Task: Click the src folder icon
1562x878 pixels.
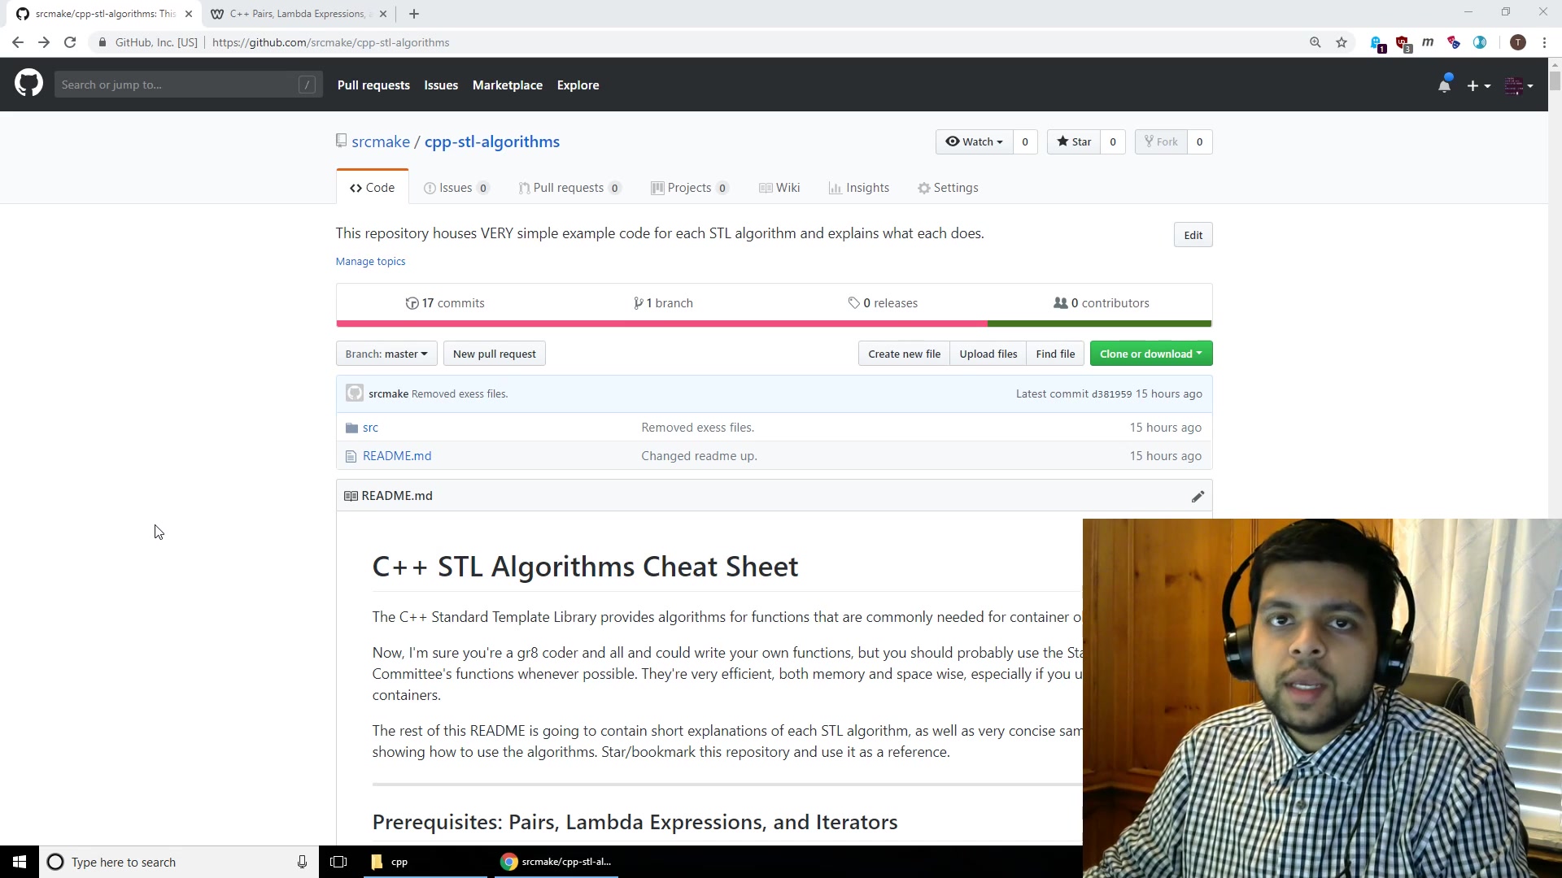Action: [351, 428]
